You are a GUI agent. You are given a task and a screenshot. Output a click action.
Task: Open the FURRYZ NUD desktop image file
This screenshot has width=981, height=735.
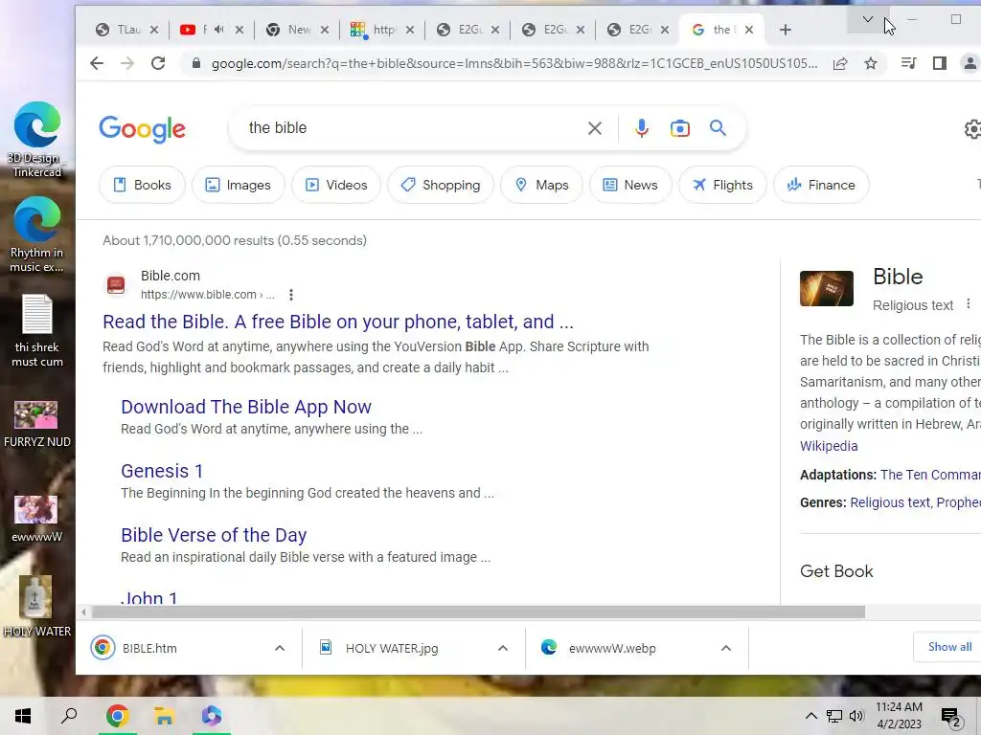pyautogui.click(x=37, y=425)
